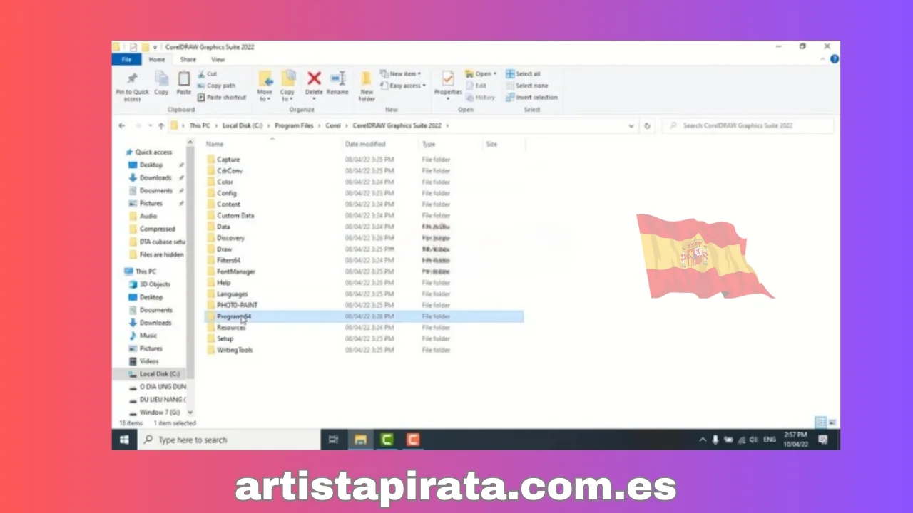Click the History command in the ribbon
This screenshot has height=513, width=913.
480,98
